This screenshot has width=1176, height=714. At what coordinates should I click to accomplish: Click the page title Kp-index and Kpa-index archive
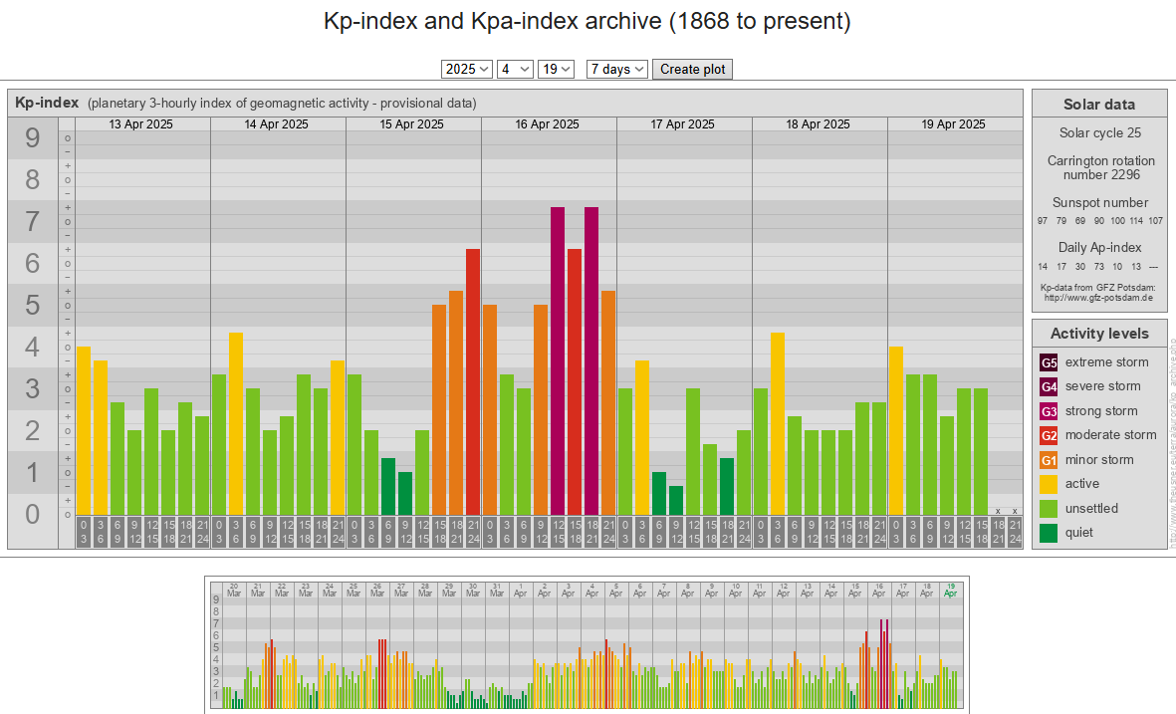click(x=588, y=21)
